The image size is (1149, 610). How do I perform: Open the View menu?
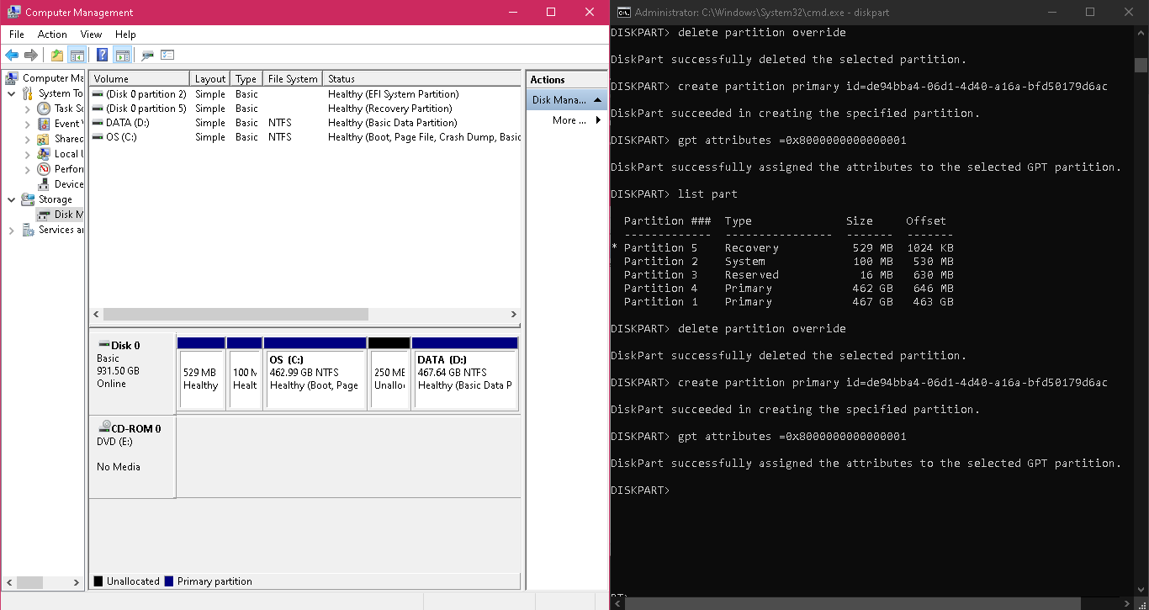point(90,34)
